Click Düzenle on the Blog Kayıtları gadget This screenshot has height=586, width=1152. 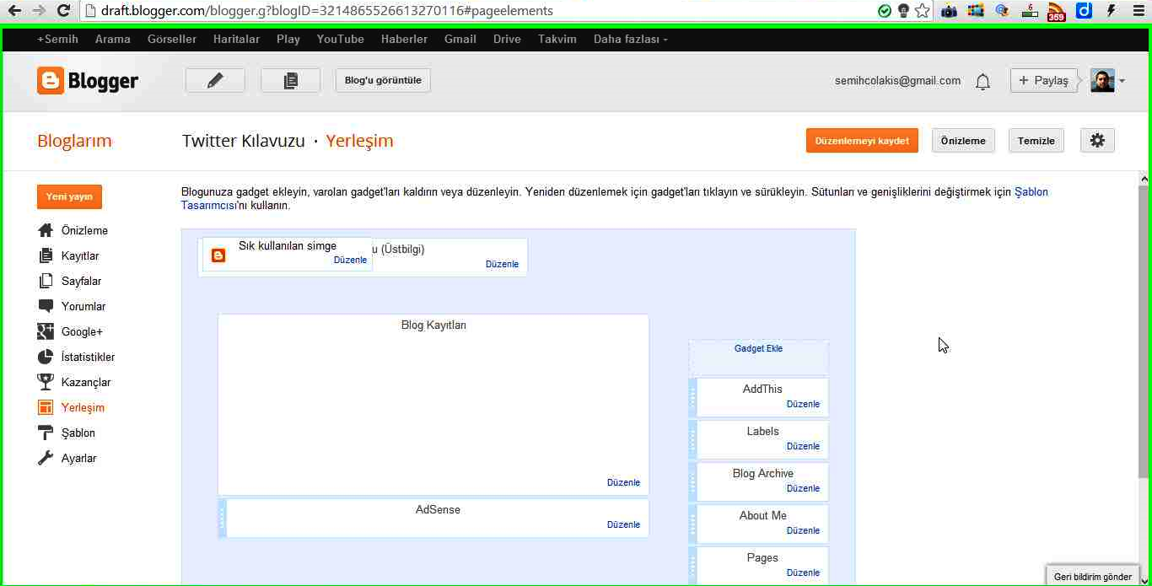click(623, 482)
